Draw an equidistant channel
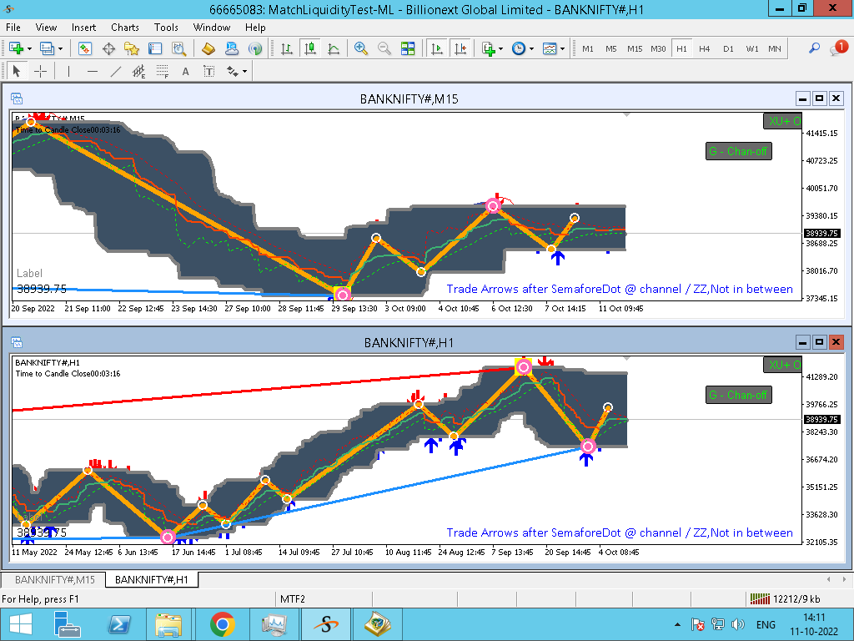This screenshot has height=641, width=854. click(139, 72)
